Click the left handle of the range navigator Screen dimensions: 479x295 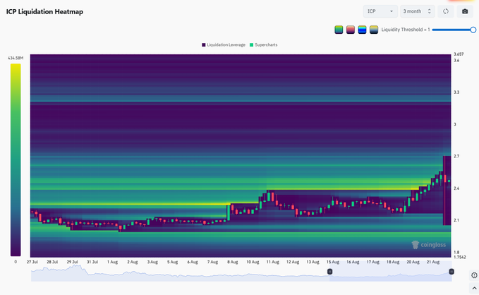point(329,272)
